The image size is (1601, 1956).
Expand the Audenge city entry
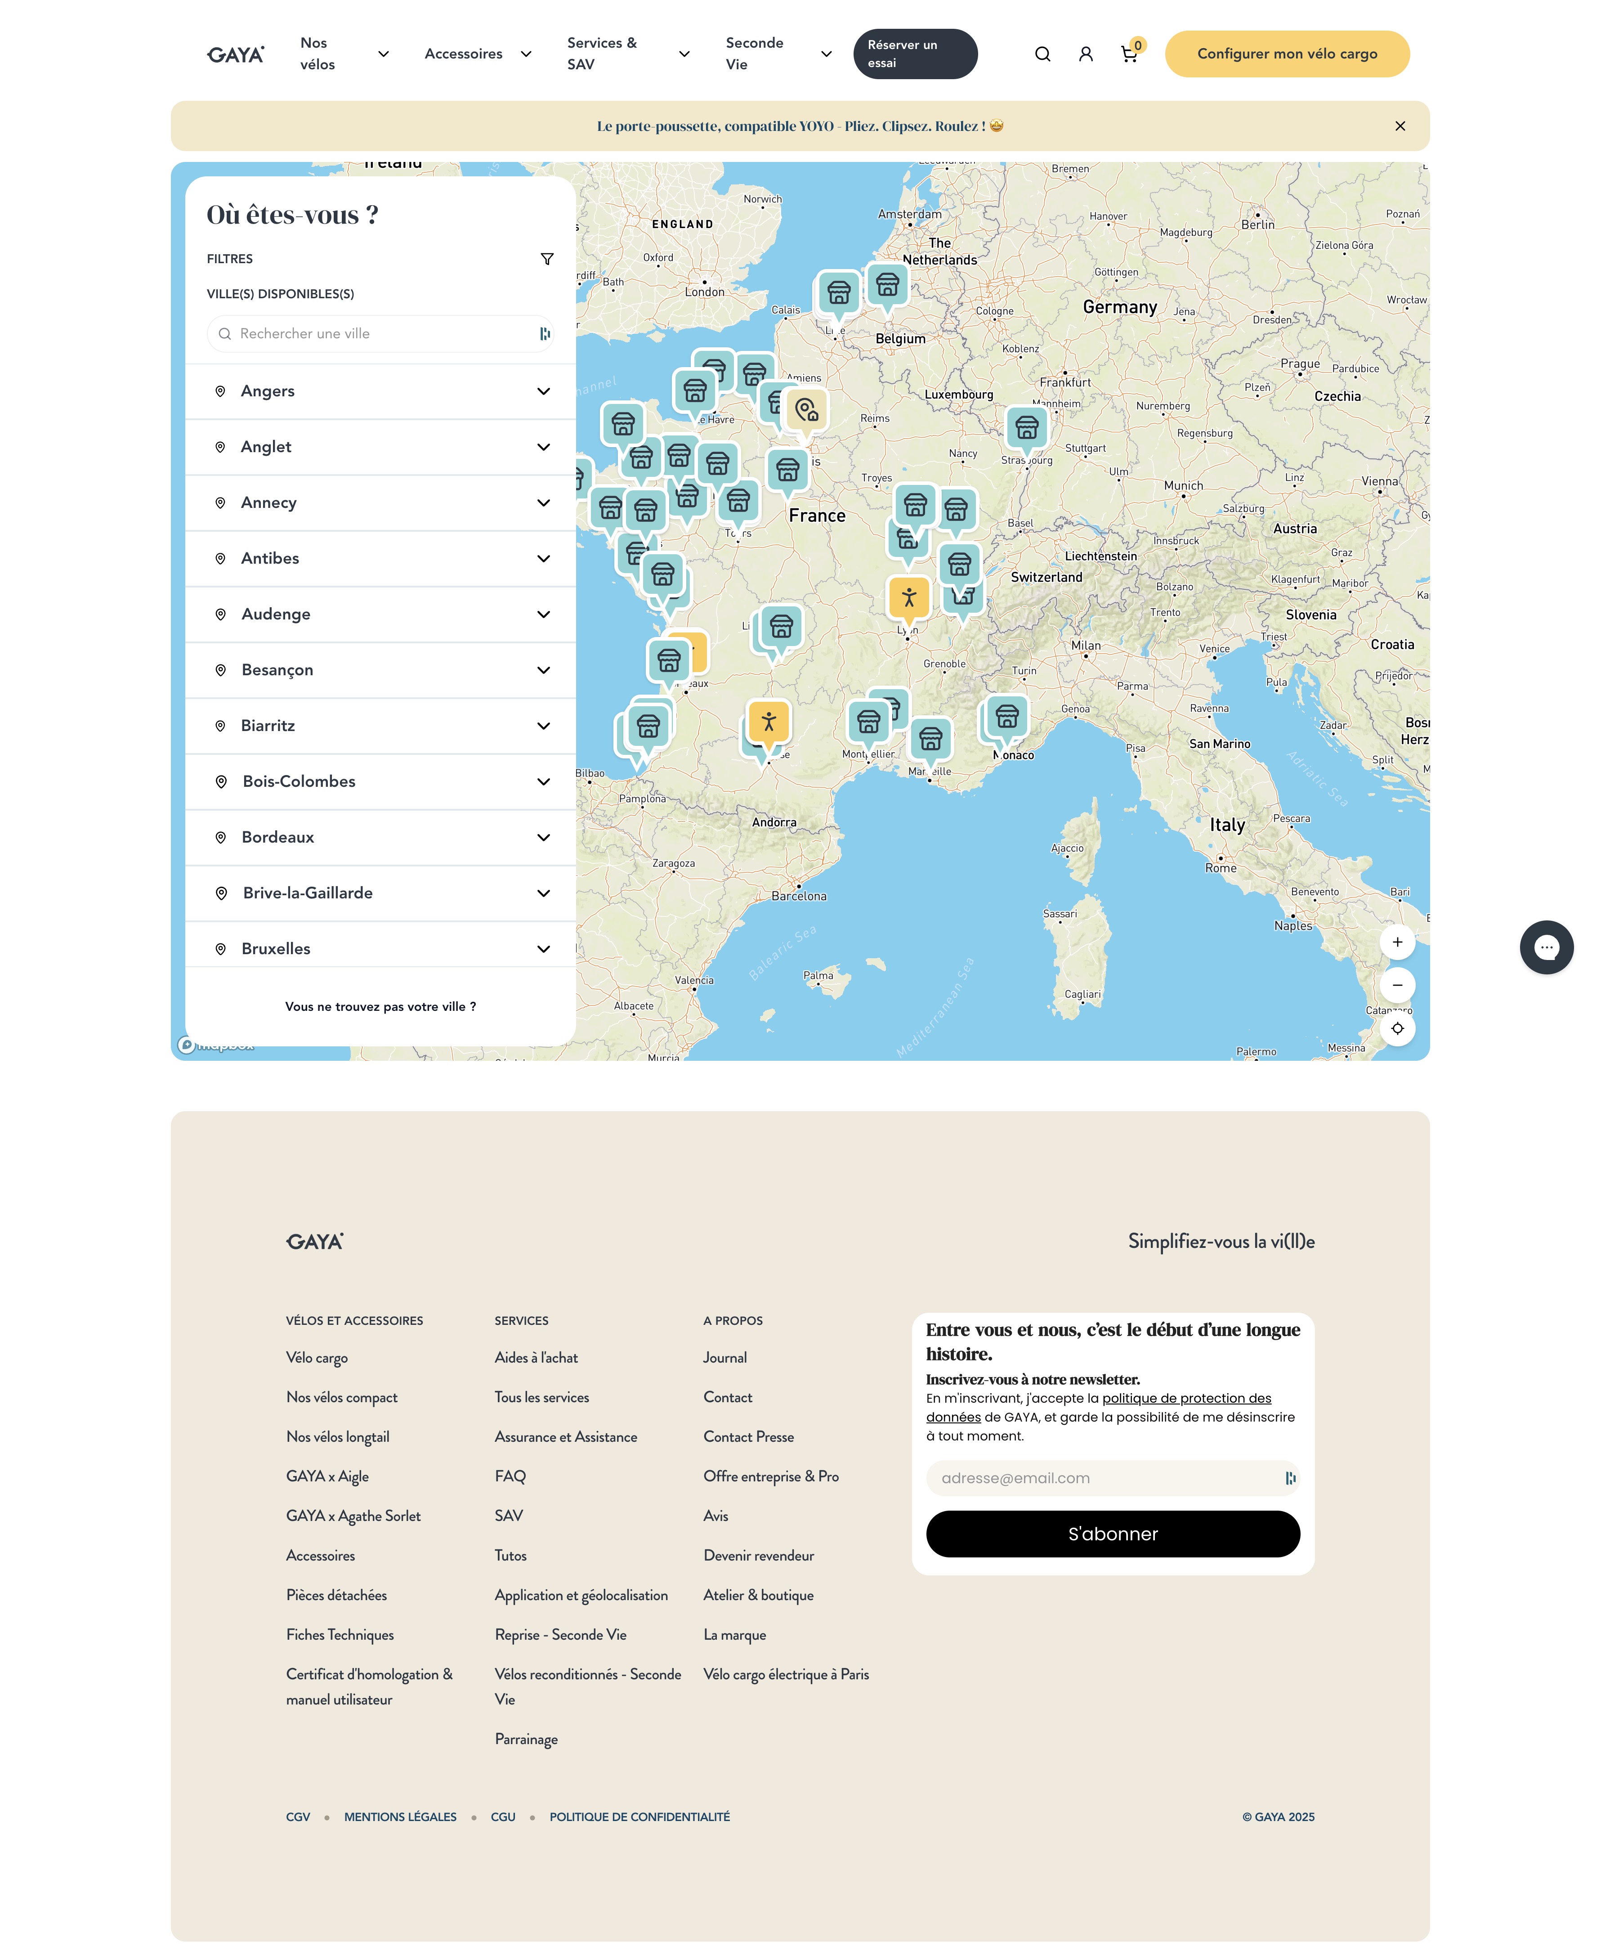point(381,615)
